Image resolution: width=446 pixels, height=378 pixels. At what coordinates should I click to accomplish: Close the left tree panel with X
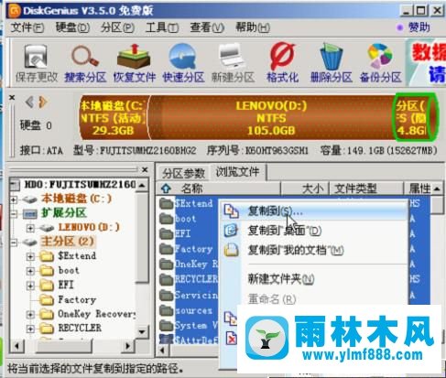(145, 169)
